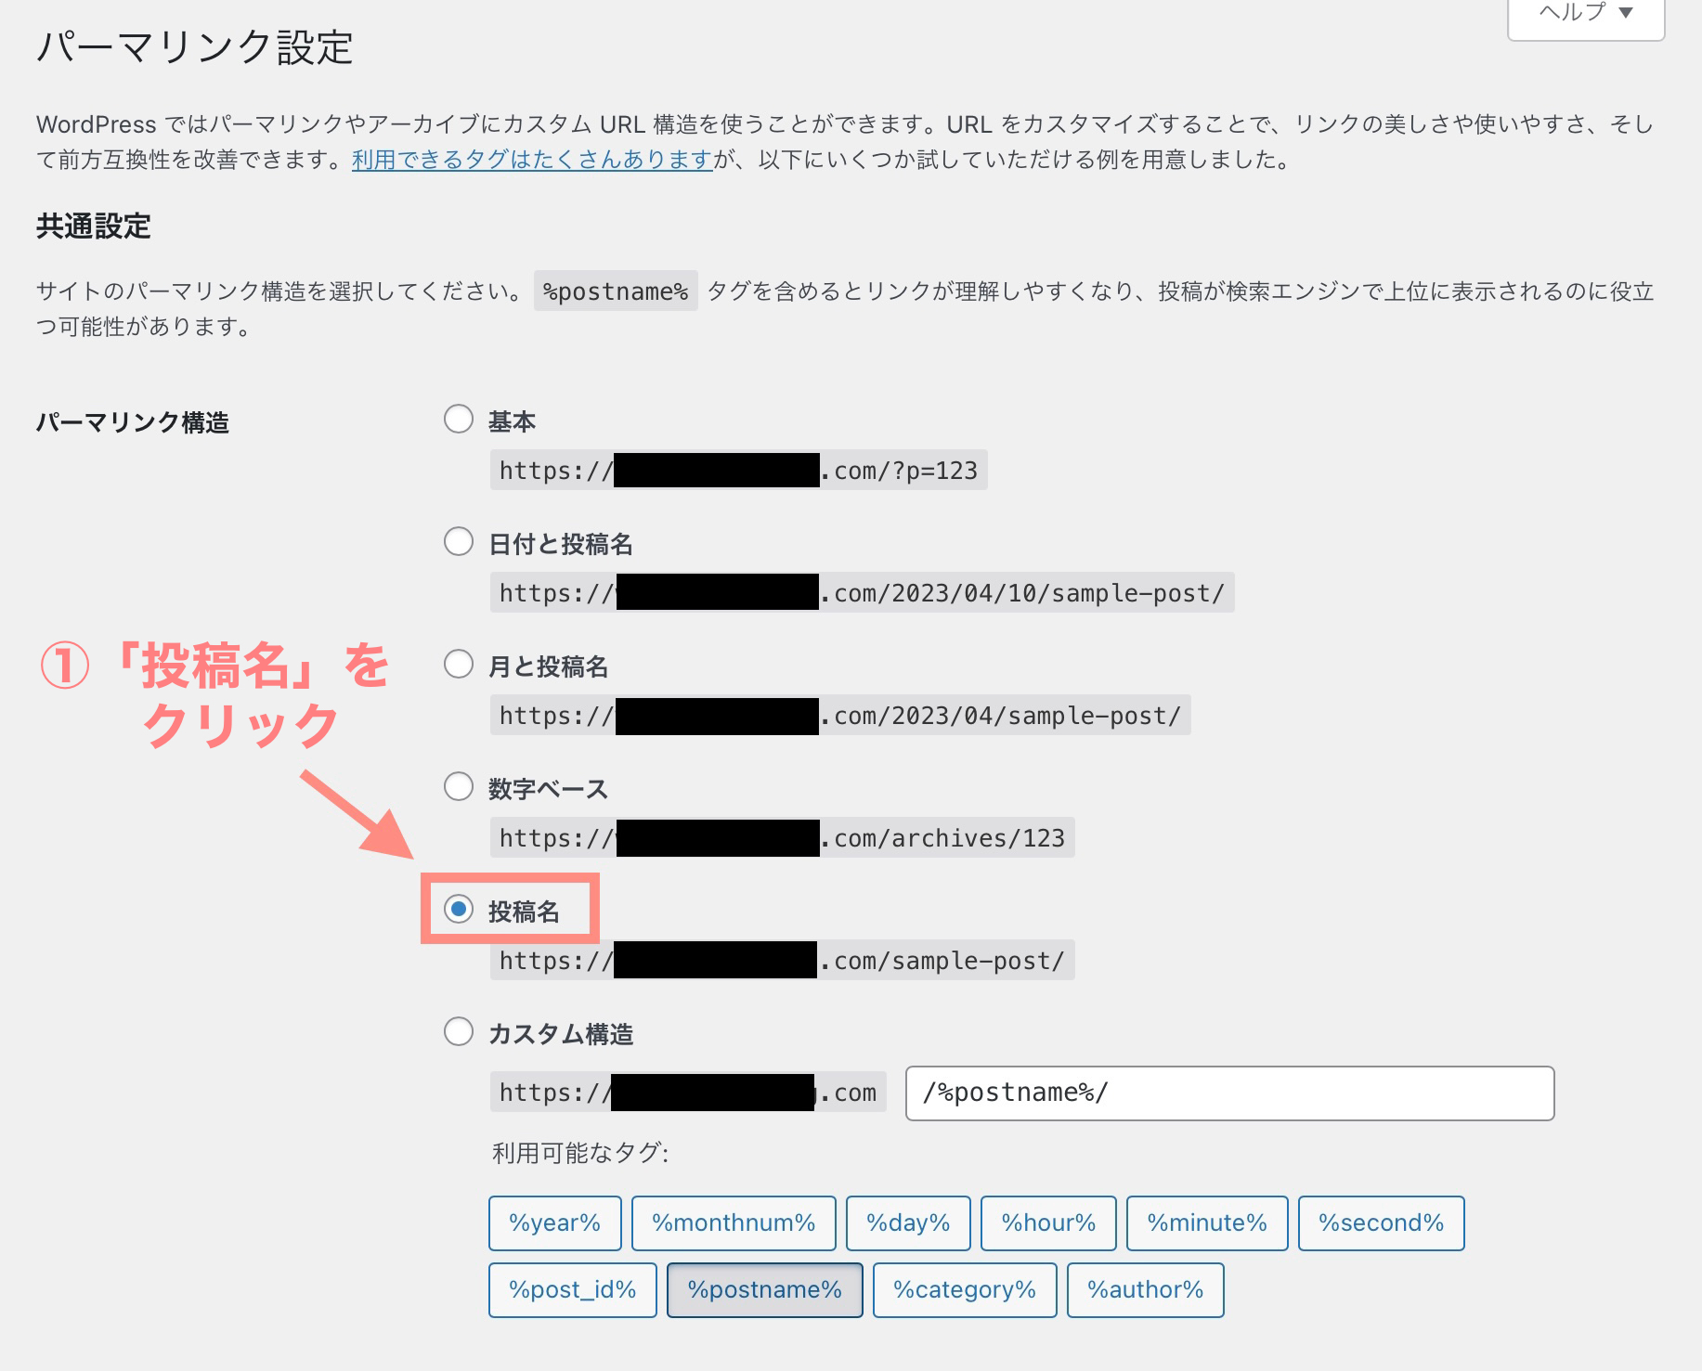Open the ヘルプ help dropdown

pos(1585,13)
